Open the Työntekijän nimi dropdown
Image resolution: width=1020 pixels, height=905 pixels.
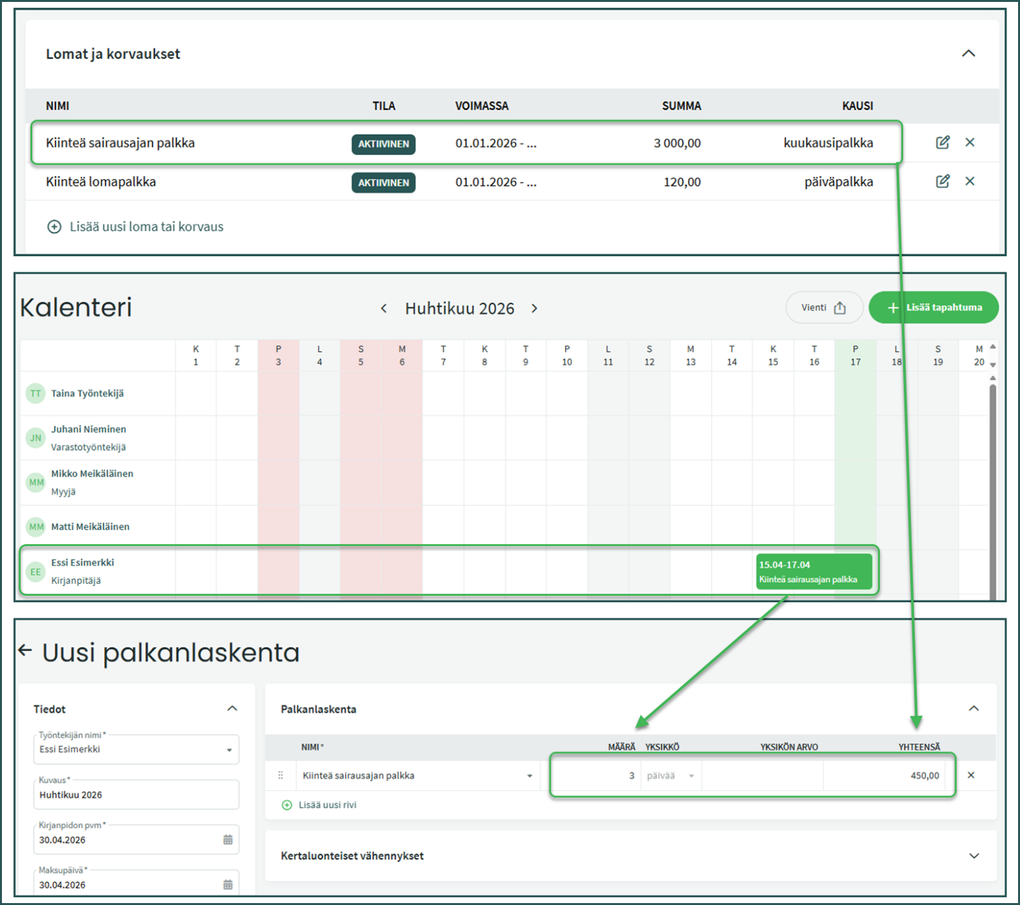229,750
